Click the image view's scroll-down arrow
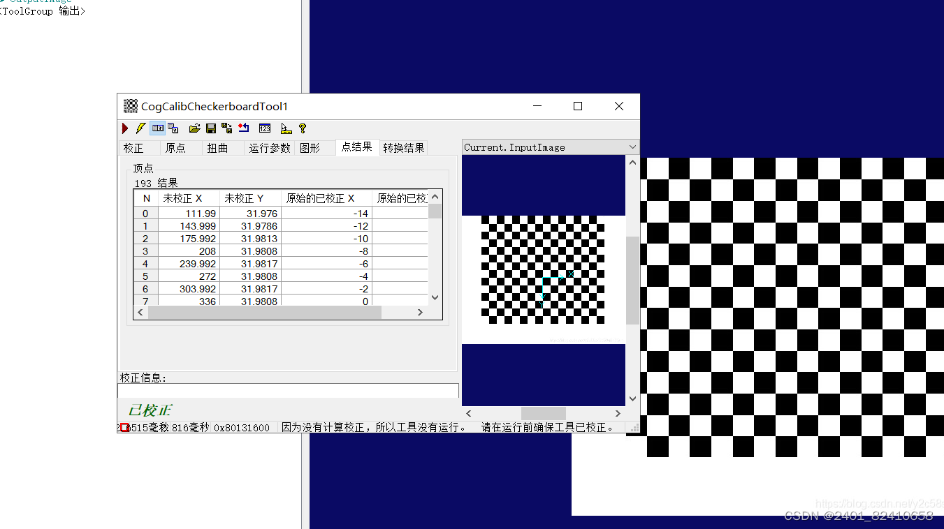Image resolution: width=944 pixels, height=529 pixels. point(633,399)
